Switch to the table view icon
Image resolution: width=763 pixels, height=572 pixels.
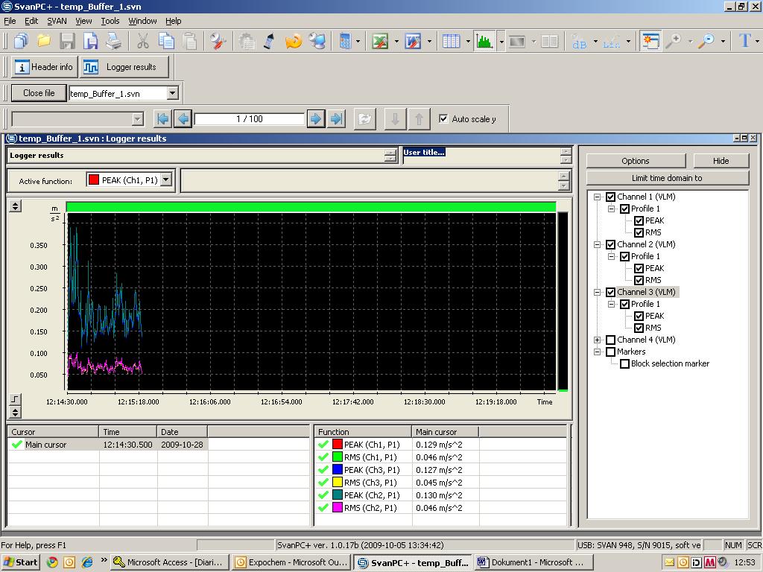tap(451, 42)
